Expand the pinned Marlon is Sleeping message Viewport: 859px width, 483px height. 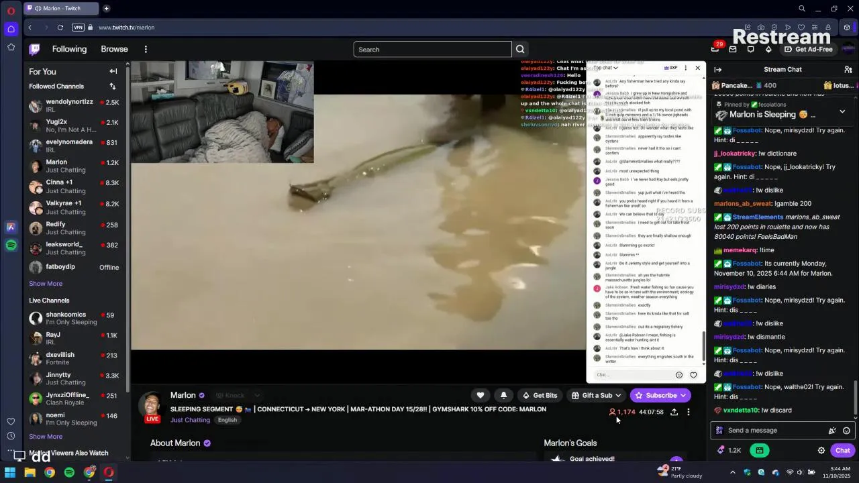842,111
